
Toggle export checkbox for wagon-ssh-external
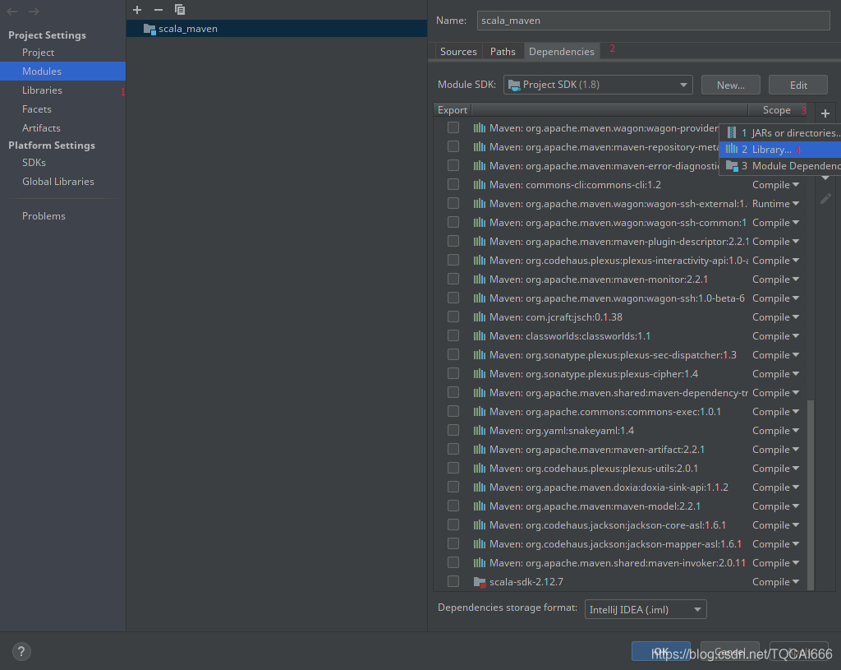[453, 203]
